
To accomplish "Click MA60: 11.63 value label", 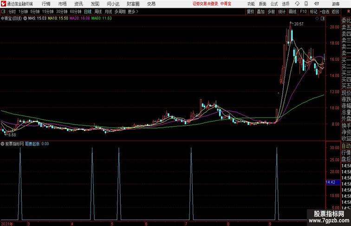I will click(101, 19).
